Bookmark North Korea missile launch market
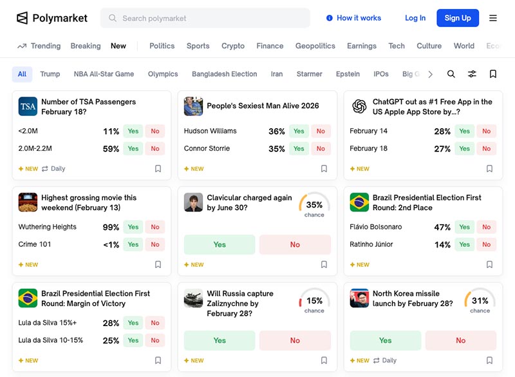 [489, 360]
